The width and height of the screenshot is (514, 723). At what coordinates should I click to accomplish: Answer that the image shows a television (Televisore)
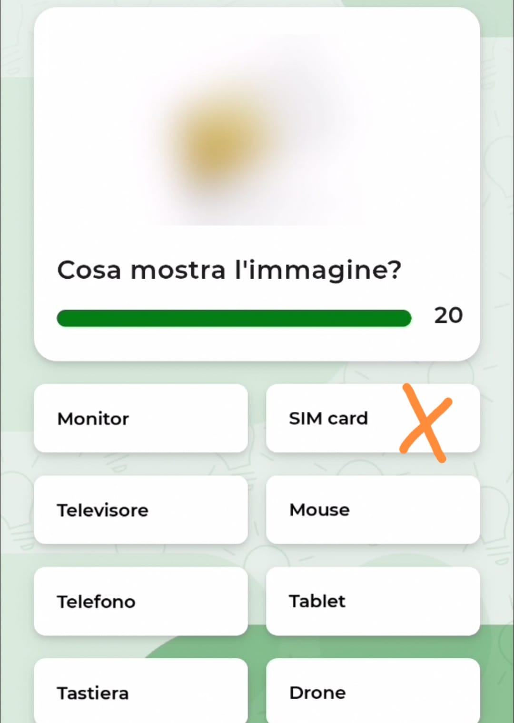141,510
